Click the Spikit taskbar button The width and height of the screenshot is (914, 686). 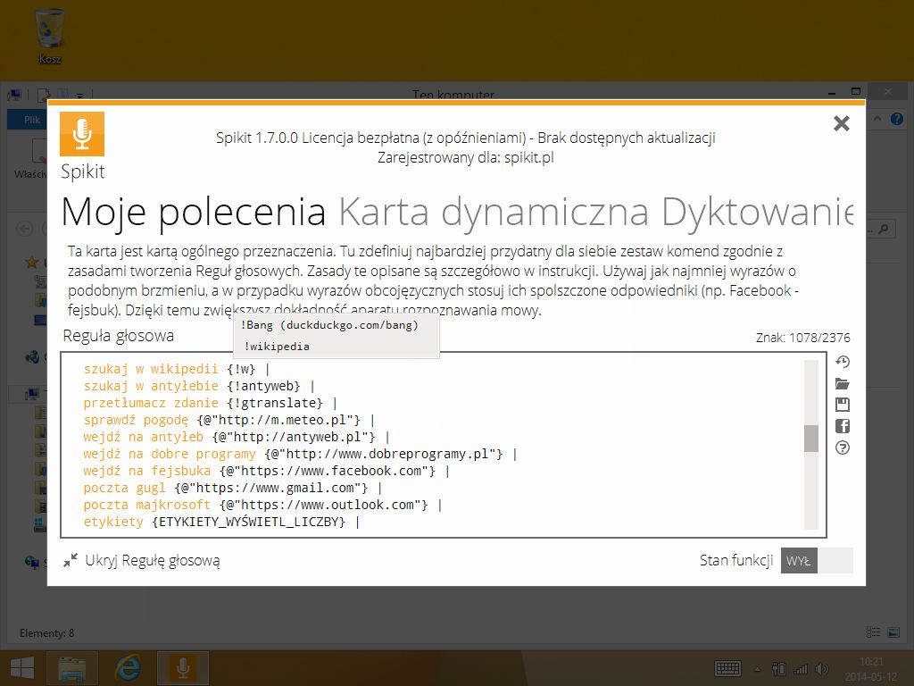pyautogui.click(x=182, y=668)
